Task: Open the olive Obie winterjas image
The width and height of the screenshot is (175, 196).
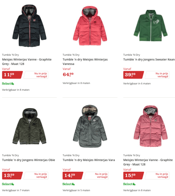Action: click(x=29, y=126)
